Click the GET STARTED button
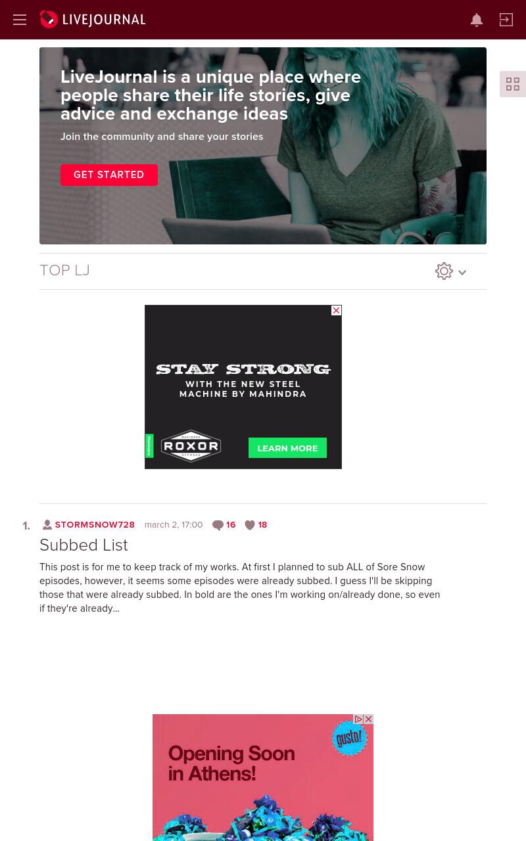Image resolution: width=526 pixels, height=841 pixels. pyautogui.click(x=109, y=175)
